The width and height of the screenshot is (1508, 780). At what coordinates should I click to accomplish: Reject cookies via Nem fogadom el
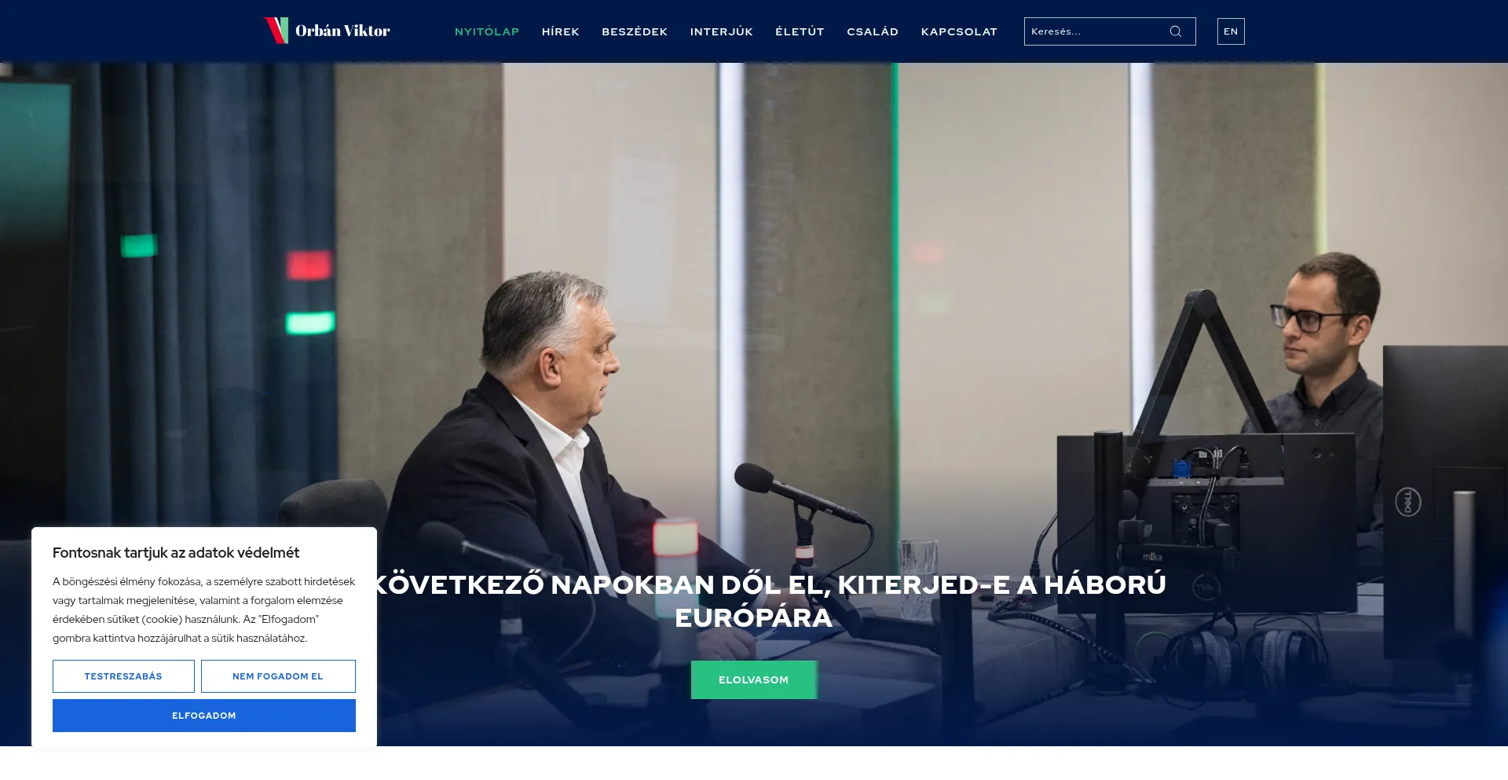tap(278, 676)
